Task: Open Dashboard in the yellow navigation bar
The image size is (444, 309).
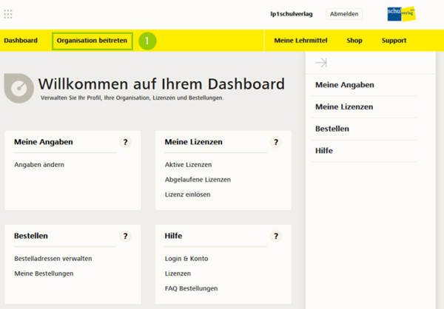Action: 21,41
